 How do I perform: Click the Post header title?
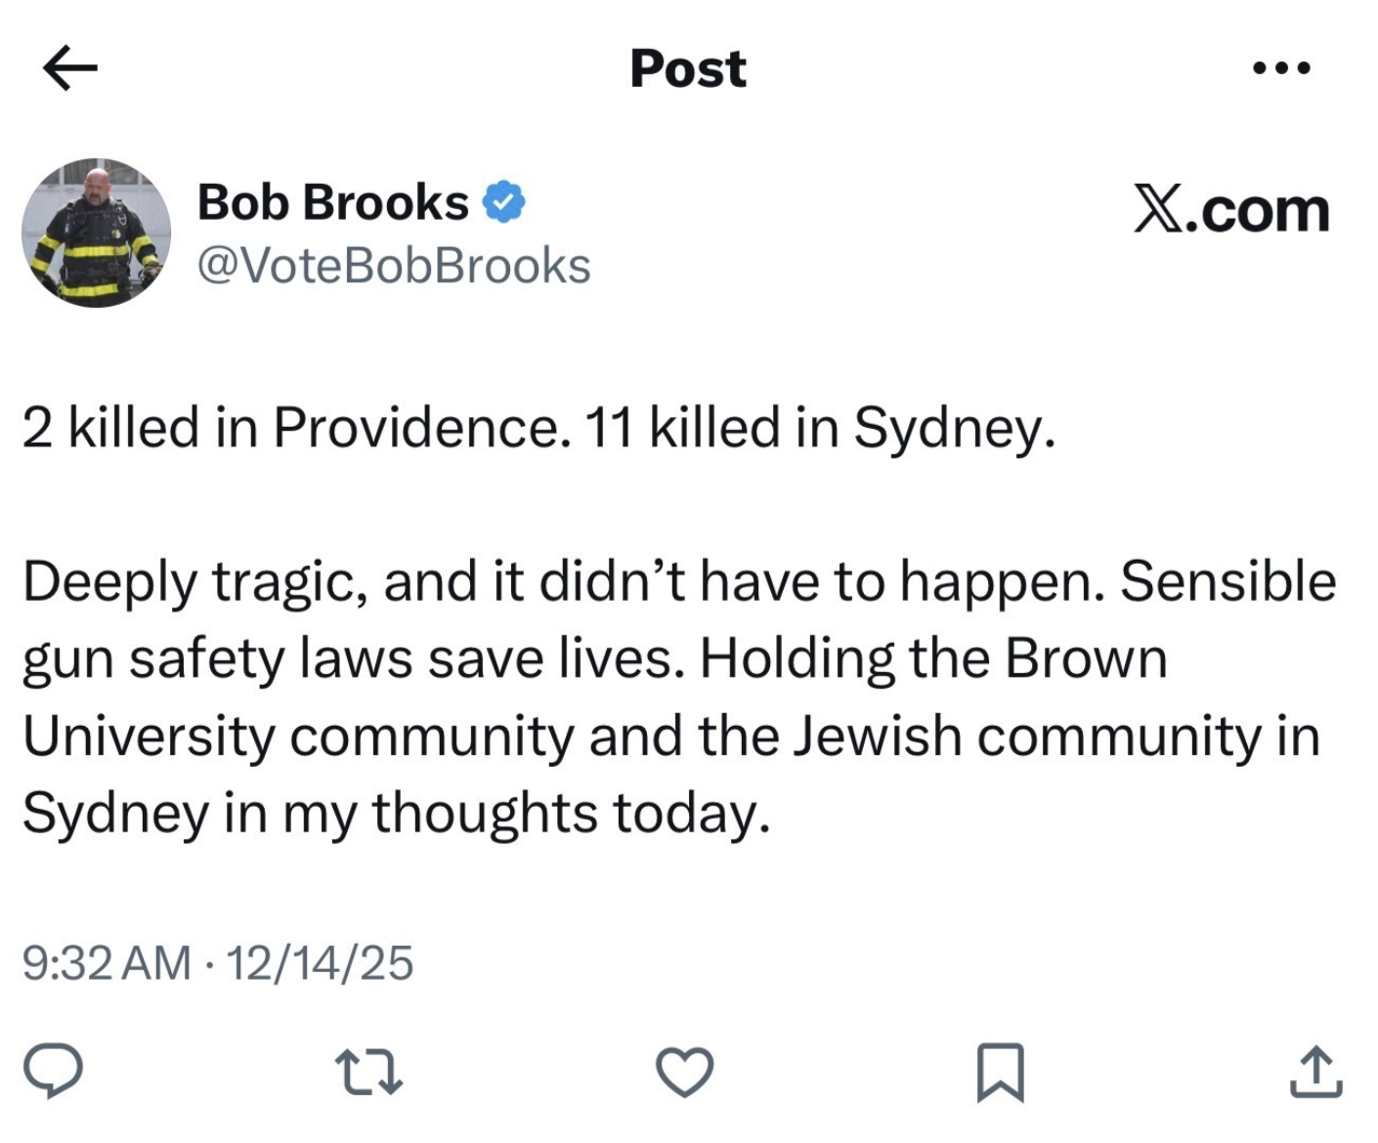coord(687,68)
